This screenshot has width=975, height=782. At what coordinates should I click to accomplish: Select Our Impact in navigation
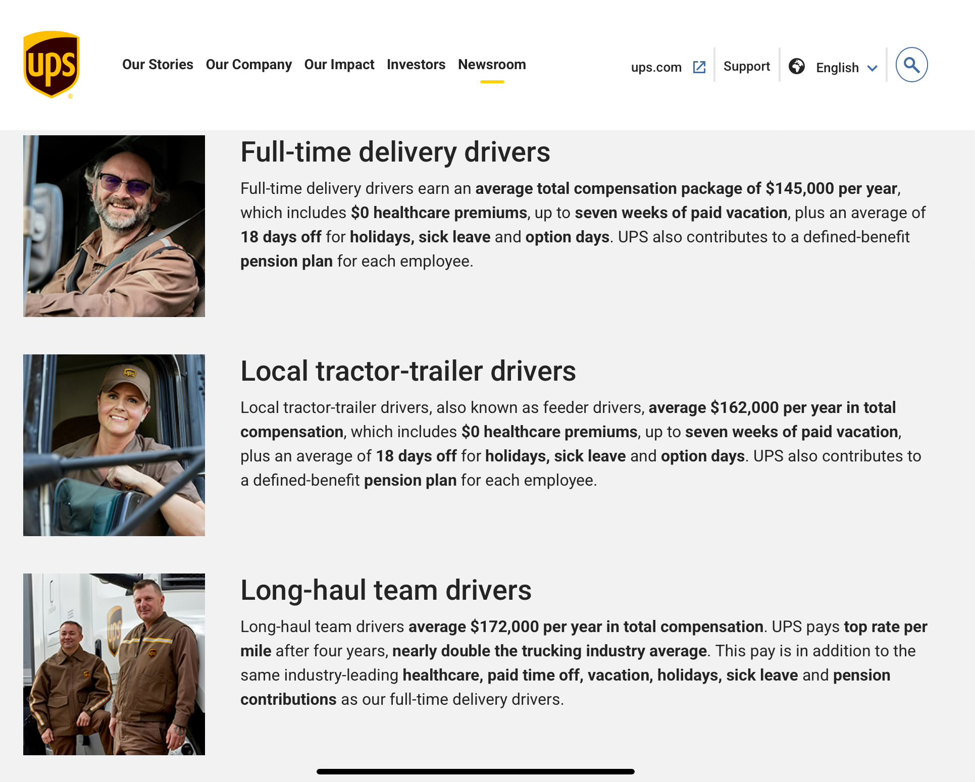[x=339, y=65]
